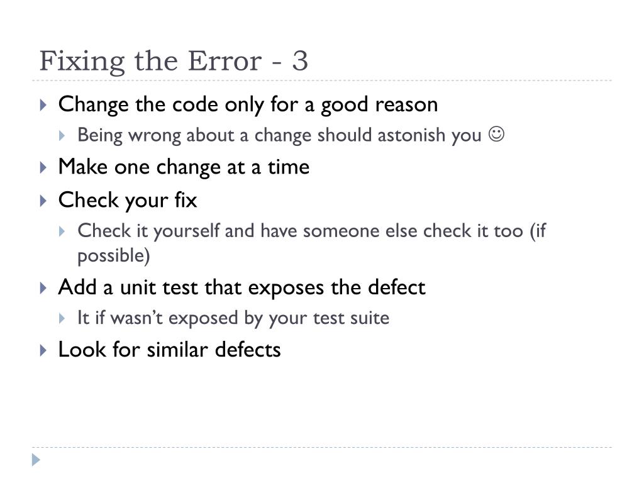644x483 pixels.
Task: Click the Check your fix heading
Action: point(128,201)
